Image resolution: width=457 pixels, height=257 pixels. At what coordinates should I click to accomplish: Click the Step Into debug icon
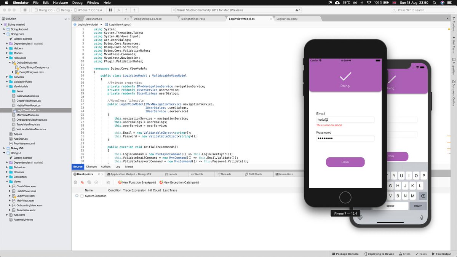(126, 10)
